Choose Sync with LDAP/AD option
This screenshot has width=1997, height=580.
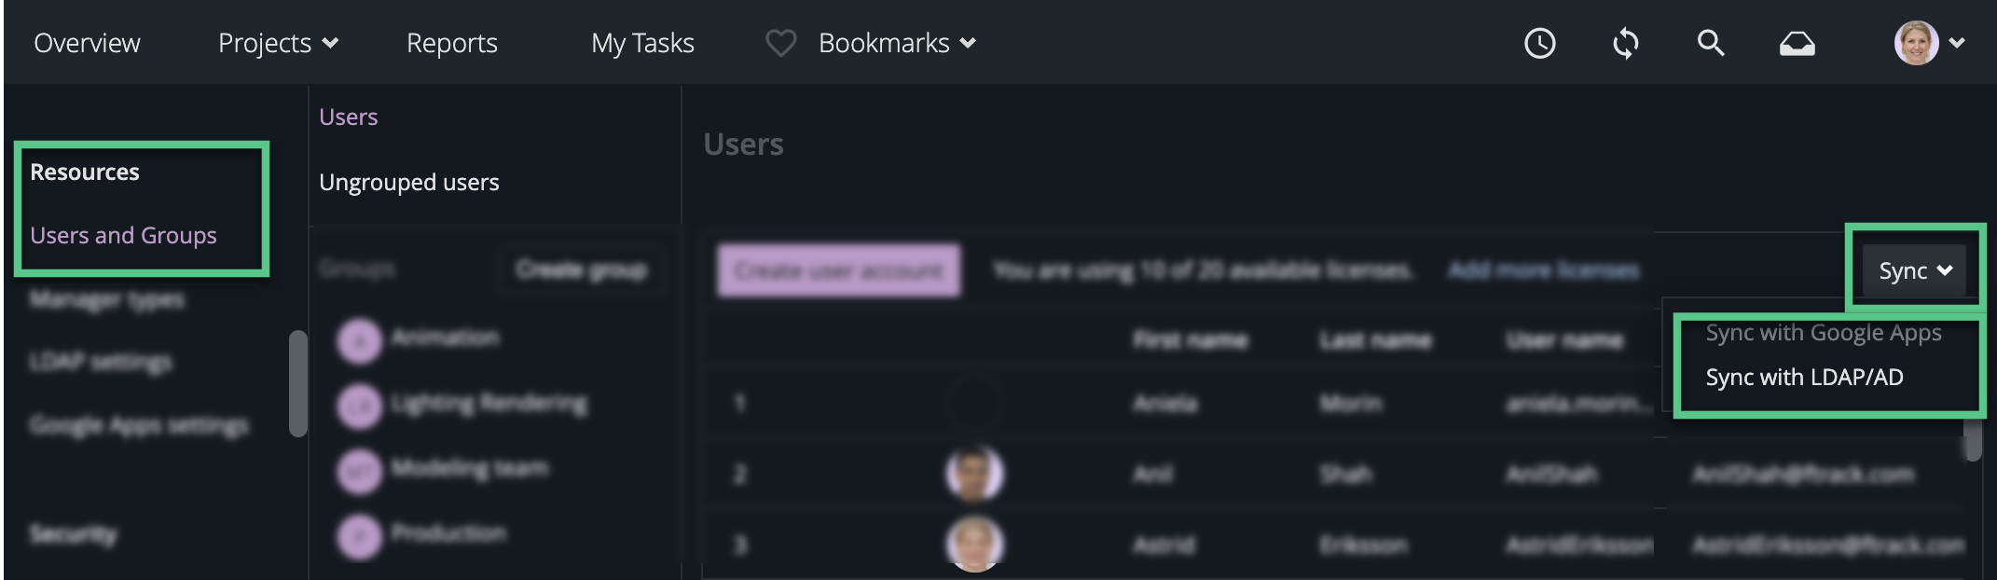pos(1804,378)
